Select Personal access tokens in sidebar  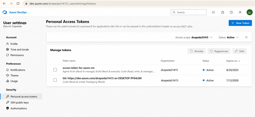point(21,96)
